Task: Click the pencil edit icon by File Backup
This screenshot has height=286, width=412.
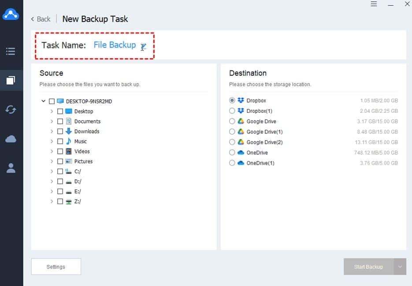Action: click(x=143, y=47)
